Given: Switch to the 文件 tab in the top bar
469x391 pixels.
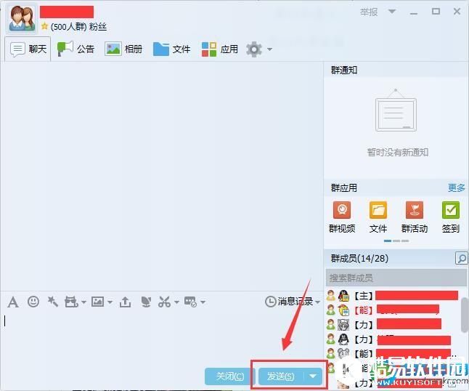Looking at the screenshot, I should (171, 49).
